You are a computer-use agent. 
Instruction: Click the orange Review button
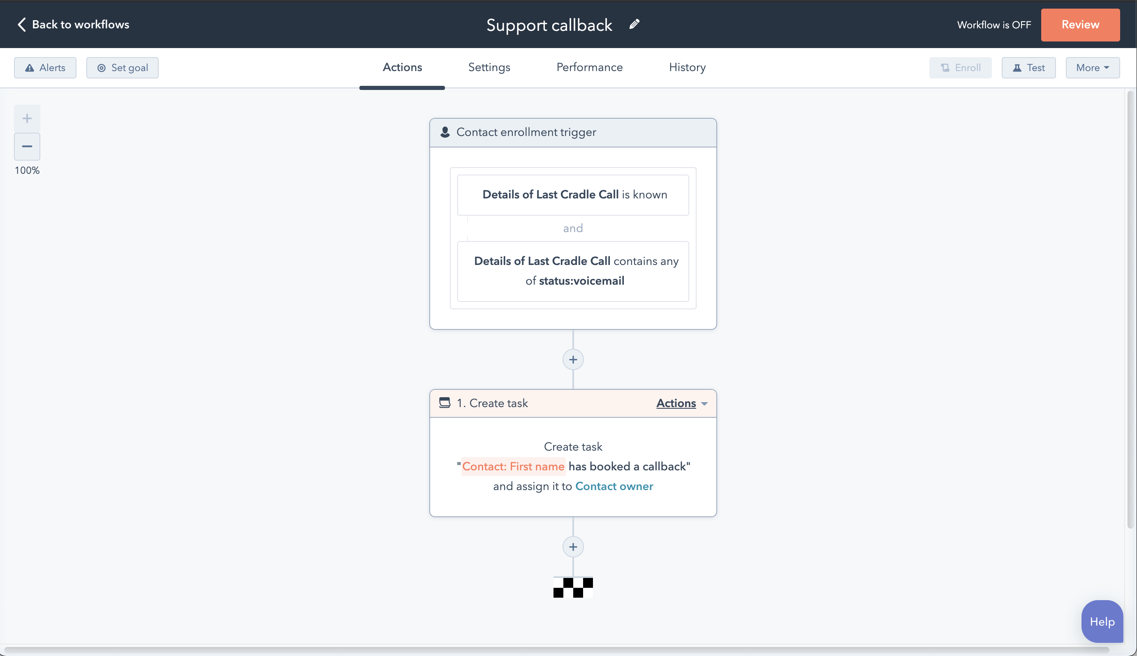(1080, 25)
